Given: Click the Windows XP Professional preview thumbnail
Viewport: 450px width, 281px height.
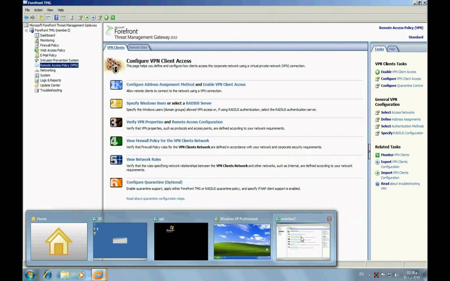Looking at the screenshot, I should (242, 242).
